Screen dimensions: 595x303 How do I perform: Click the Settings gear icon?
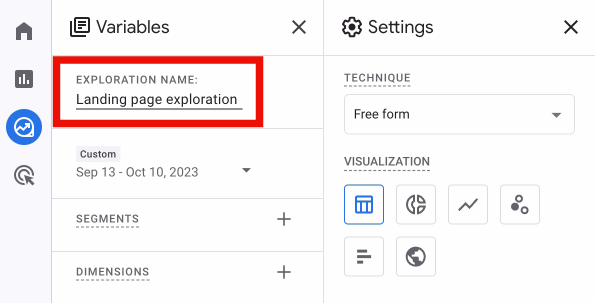[351, 27]
